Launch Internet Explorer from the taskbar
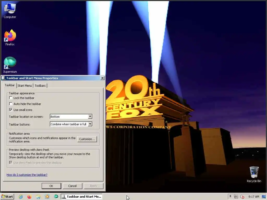This screenshot has height=200, width=267. pyautogui.click(x=21, y=197)
